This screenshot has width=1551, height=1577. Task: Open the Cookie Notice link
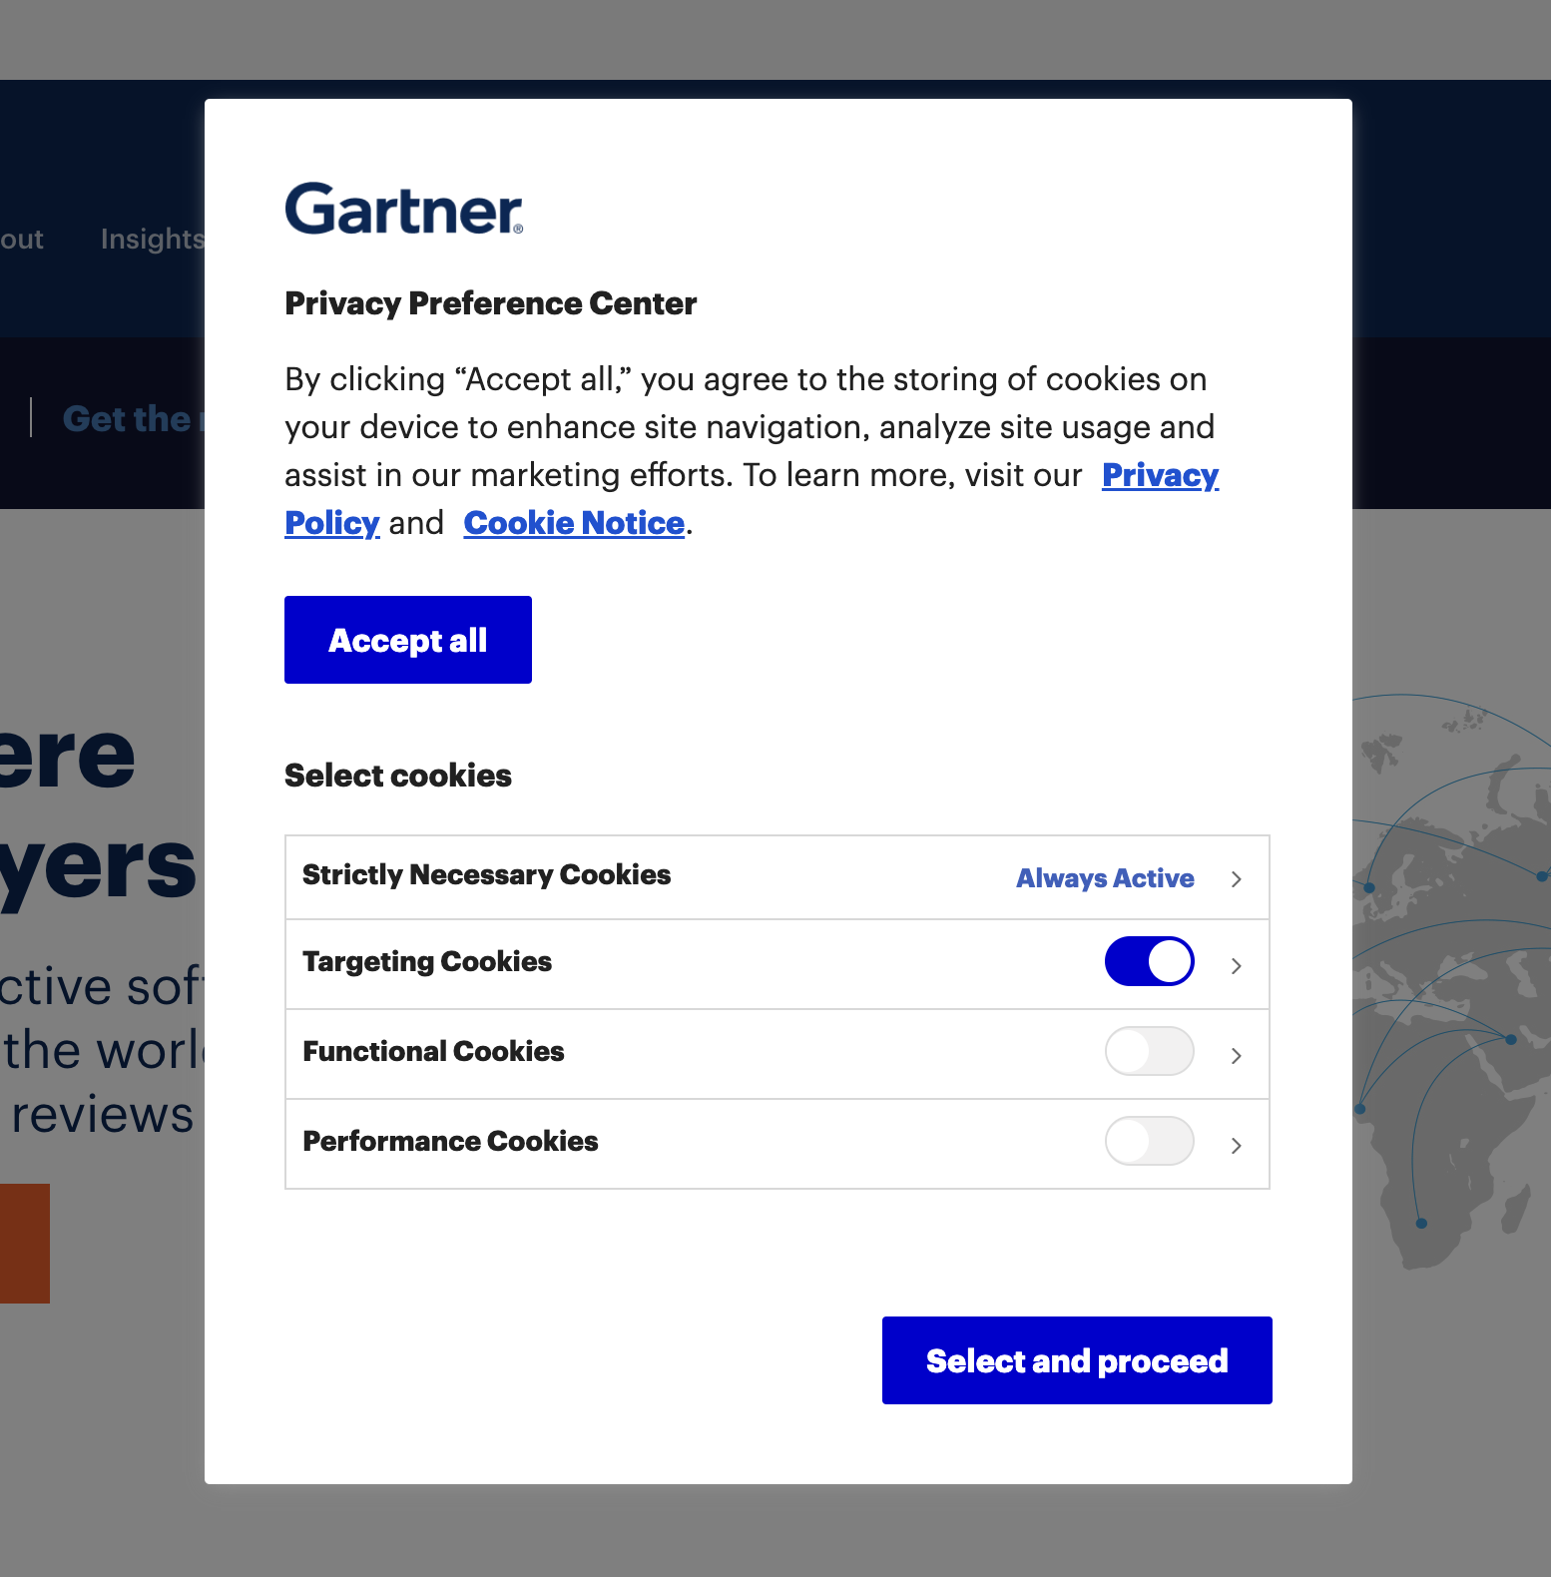coord(574,523)
